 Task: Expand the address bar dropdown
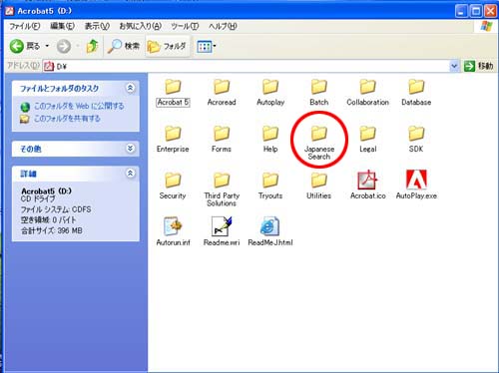click(454, 66)
